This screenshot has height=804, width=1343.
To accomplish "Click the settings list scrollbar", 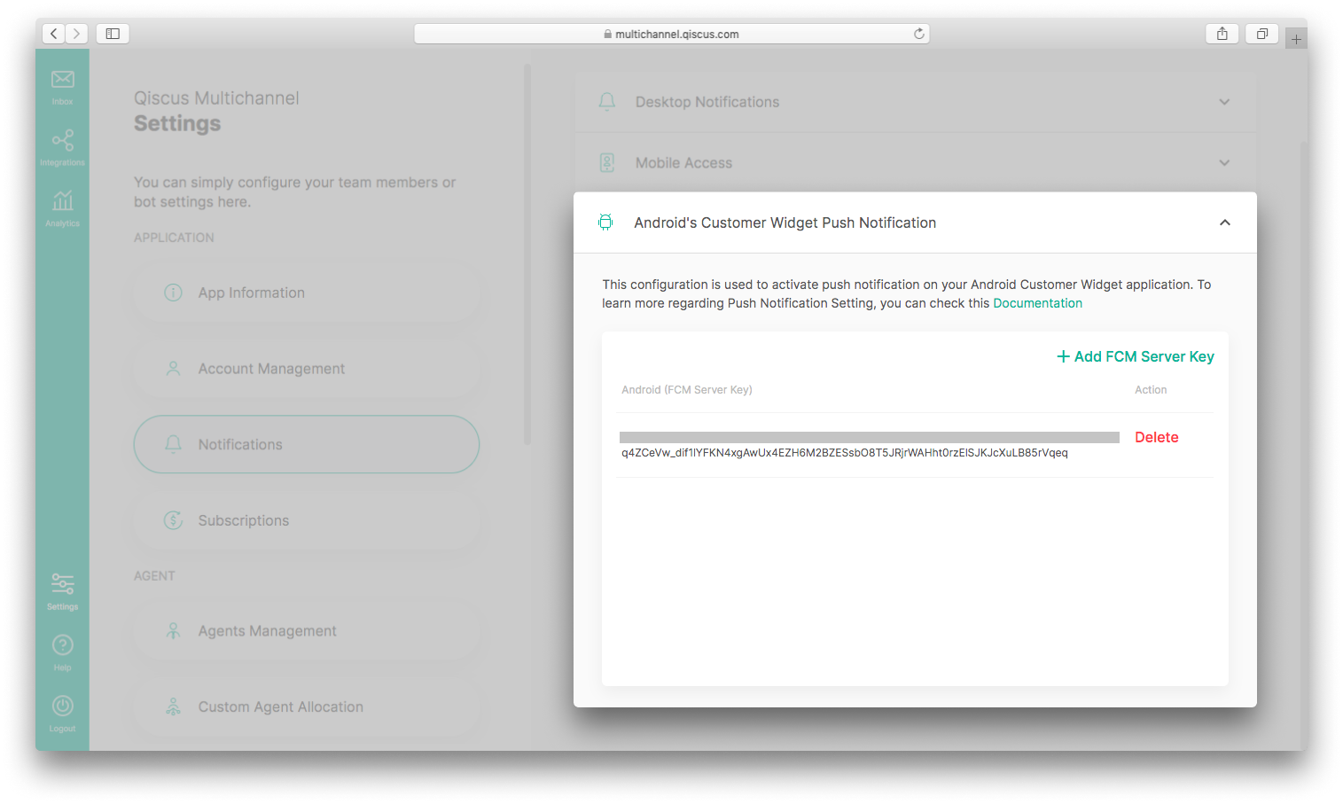I will pyautogui.click(x=527, y=254).
